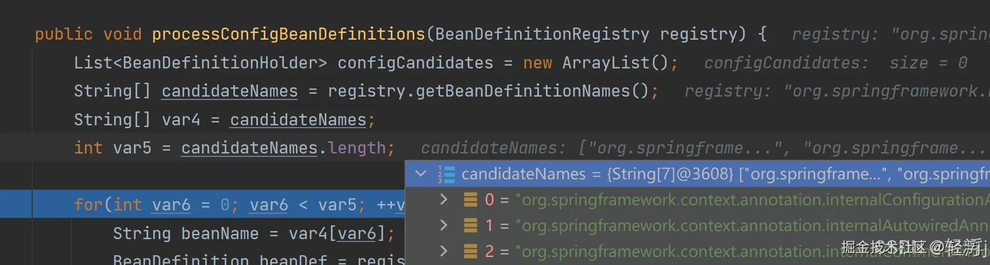
Task: Click var6 initializer in the for loop
Action: point(171,205)
